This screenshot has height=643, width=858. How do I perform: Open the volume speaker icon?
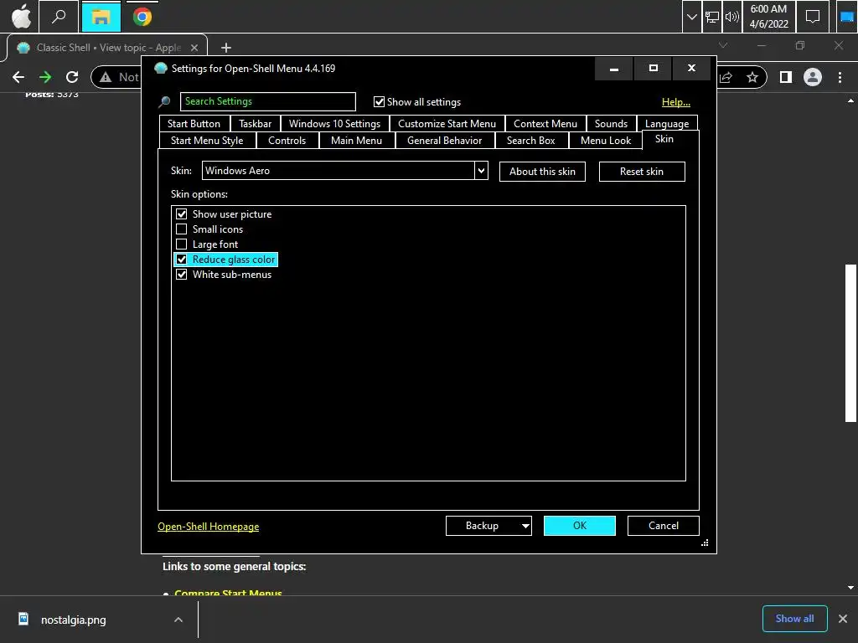coord(731,17)
